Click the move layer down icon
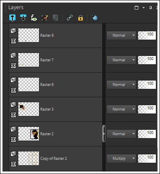Viewport: 160px width, 174px height. [23, 18]
